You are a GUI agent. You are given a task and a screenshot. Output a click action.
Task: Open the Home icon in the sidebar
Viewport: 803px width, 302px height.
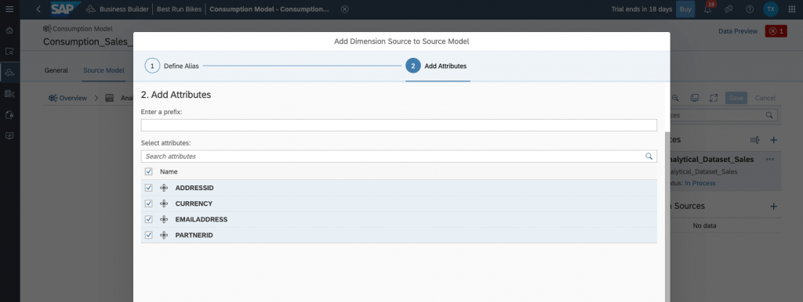(9, 31)
